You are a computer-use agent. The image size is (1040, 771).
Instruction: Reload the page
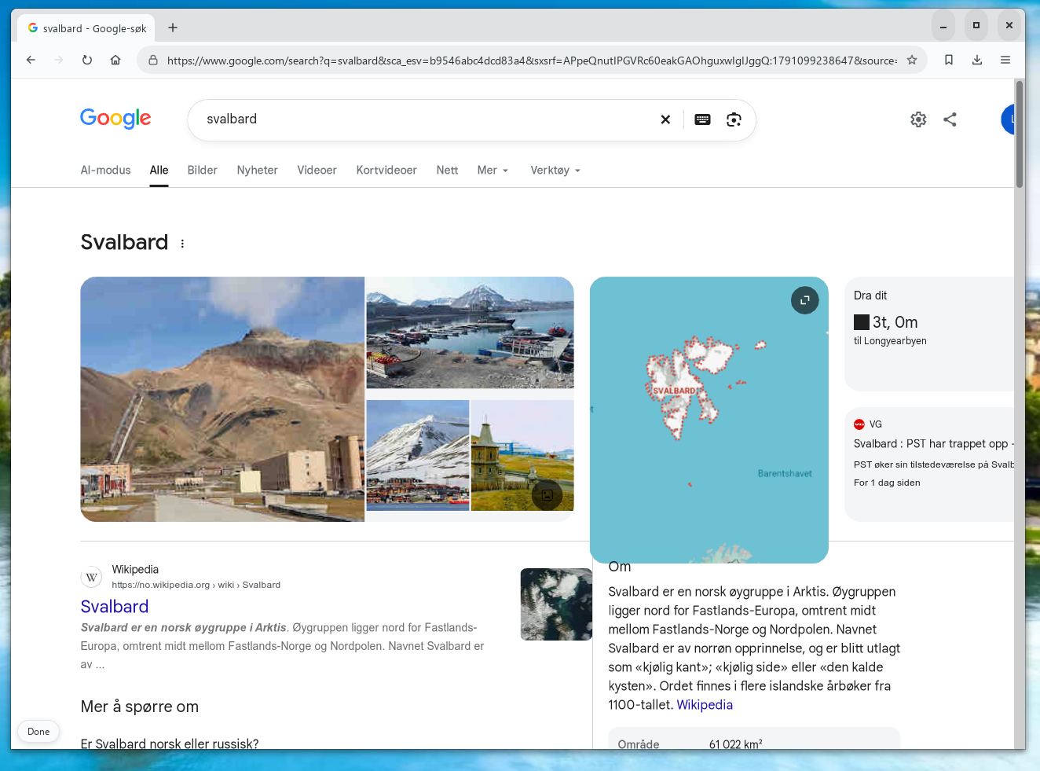pyautogui.click(x=87, y=60)
